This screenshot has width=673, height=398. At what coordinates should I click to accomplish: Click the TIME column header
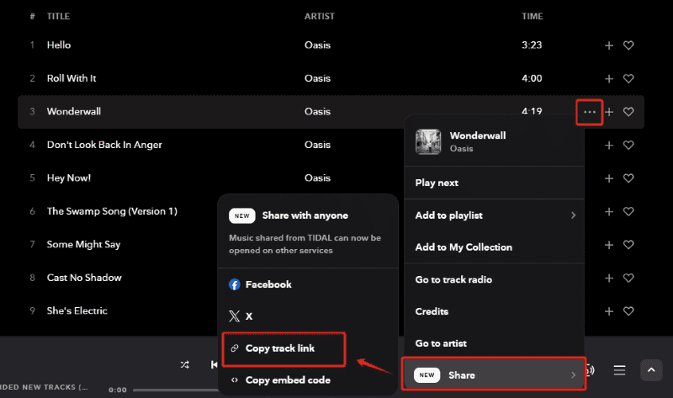[x=533, y=16]
